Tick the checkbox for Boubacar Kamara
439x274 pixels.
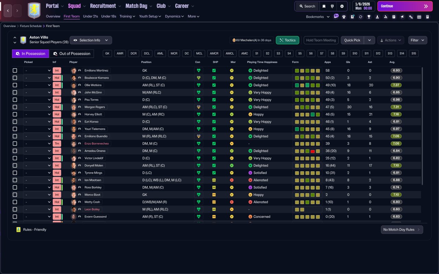pos(15,78)
